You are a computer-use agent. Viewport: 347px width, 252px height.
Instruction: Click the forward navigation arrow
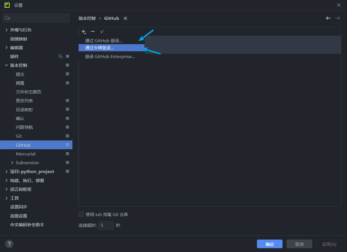pyautogui.click(x=338, y=18)
